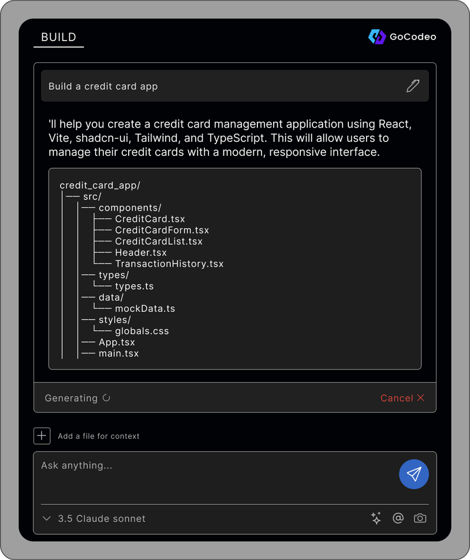470x560 pixels.
Task: Click the Build a credit card app prompt
Action: (103, 86)
